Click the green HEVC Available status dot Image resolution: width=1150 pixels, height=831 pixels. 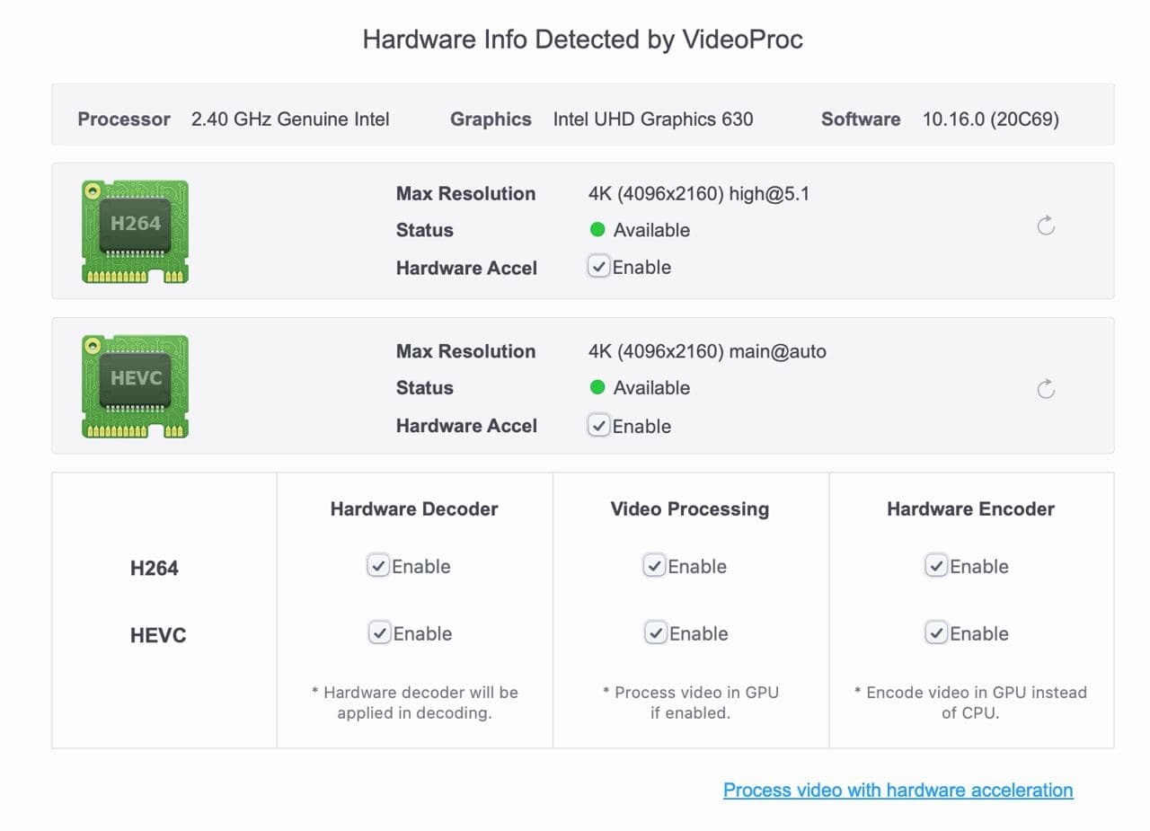tap(597, 388)
